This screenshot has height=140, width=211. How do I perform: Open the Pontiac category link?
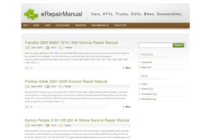(x=68, y=86)
